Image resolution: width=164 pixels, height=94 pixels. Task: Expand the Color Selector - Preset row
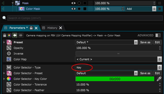[4, 73]
